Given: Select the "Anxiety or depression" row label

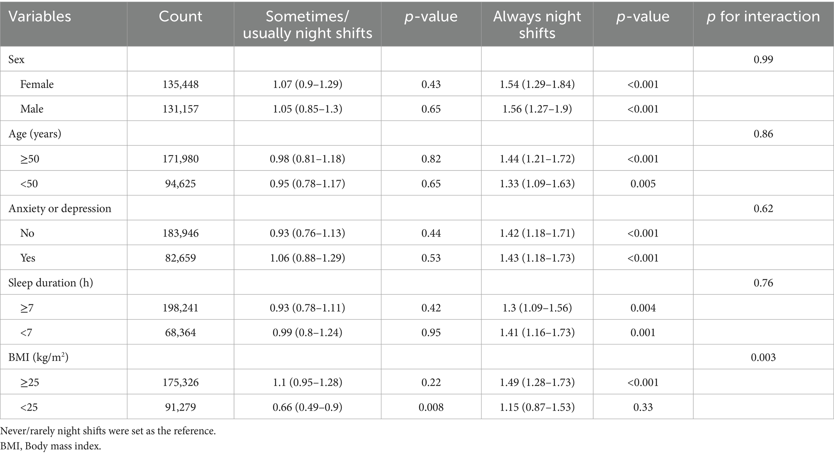Looking at the screenshot, I should [60, 208].
